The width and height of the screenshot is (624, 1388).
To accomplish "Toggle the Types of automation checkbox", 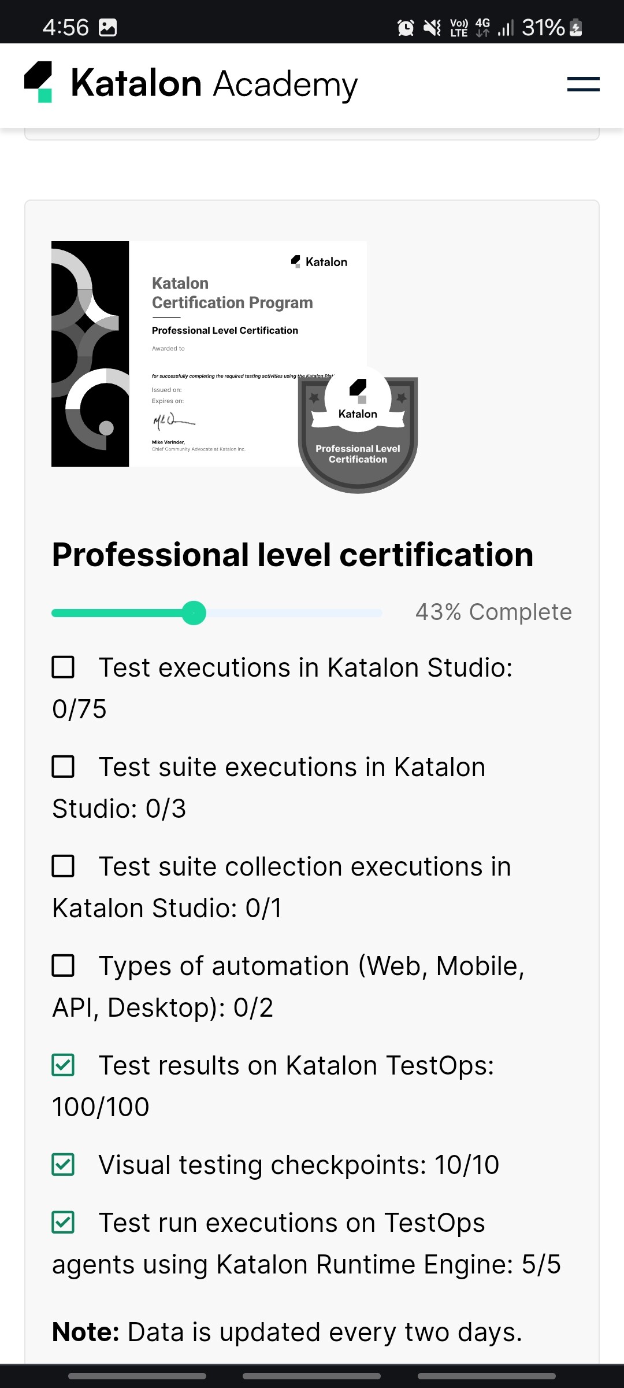I will tap(63, 965).
